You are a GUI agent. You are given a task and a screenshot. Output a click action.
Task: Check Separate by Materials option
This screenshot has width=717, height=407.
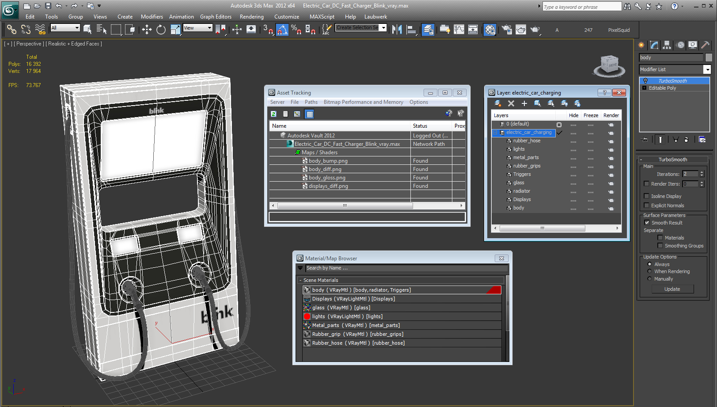(660, 238)
